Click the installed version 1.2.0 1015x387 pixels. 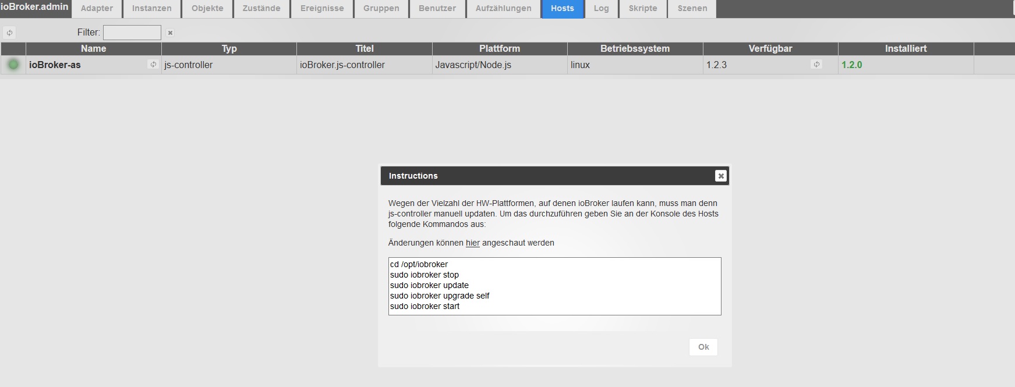click(x=851, y=65)
